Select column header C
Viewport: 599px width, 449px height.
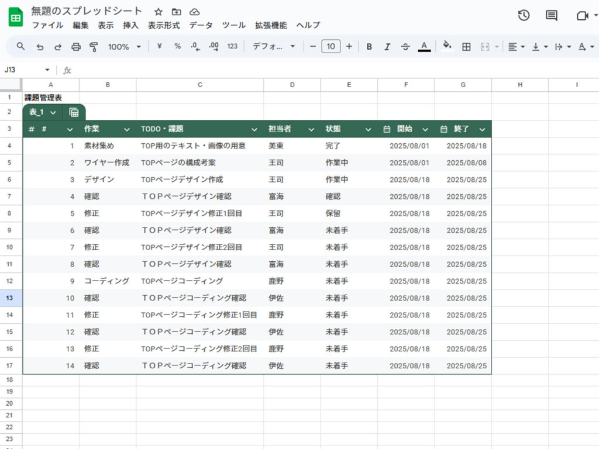point(200,85)
